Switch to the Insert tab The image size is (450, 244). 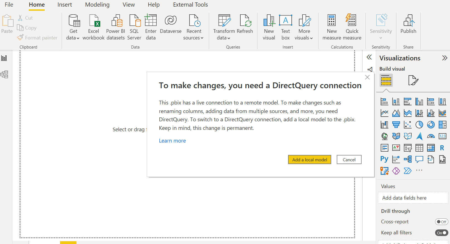coord(65,5)
